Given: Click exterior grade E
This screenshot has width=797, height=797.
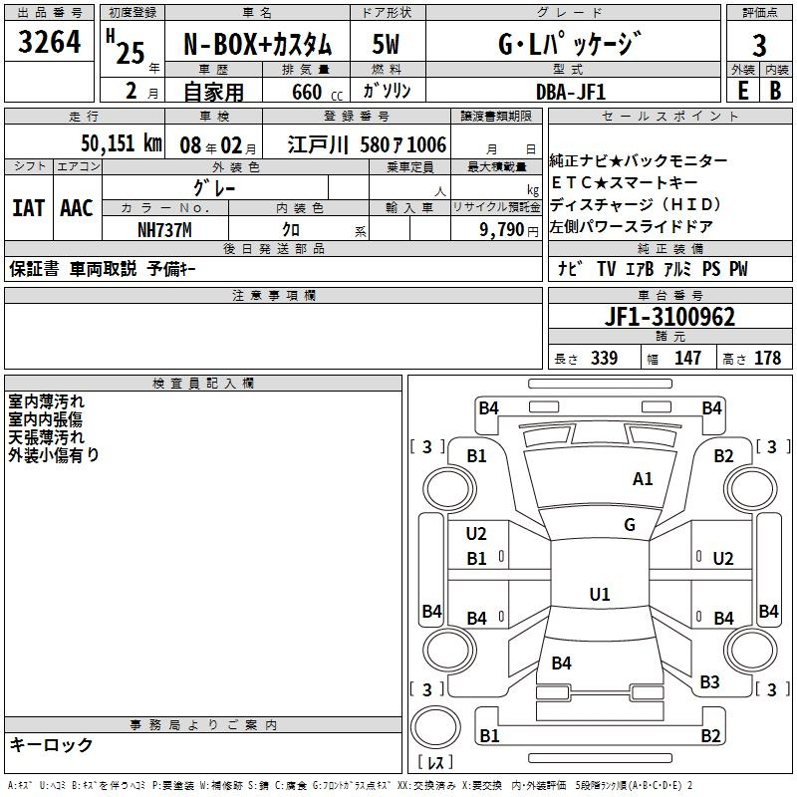Looking at the screenshot, I should pos(742,92).
